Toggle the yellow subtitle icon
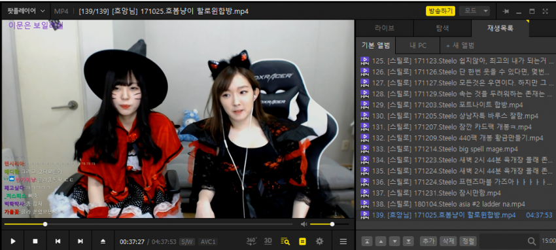 (302, 241)
